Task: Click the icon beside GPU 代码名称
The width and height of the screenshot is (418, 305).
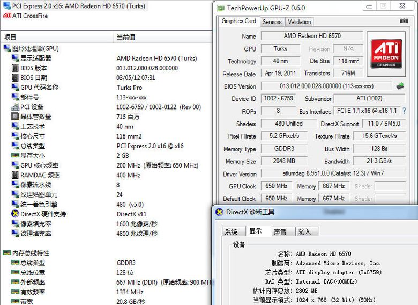Action: point(15,88)
